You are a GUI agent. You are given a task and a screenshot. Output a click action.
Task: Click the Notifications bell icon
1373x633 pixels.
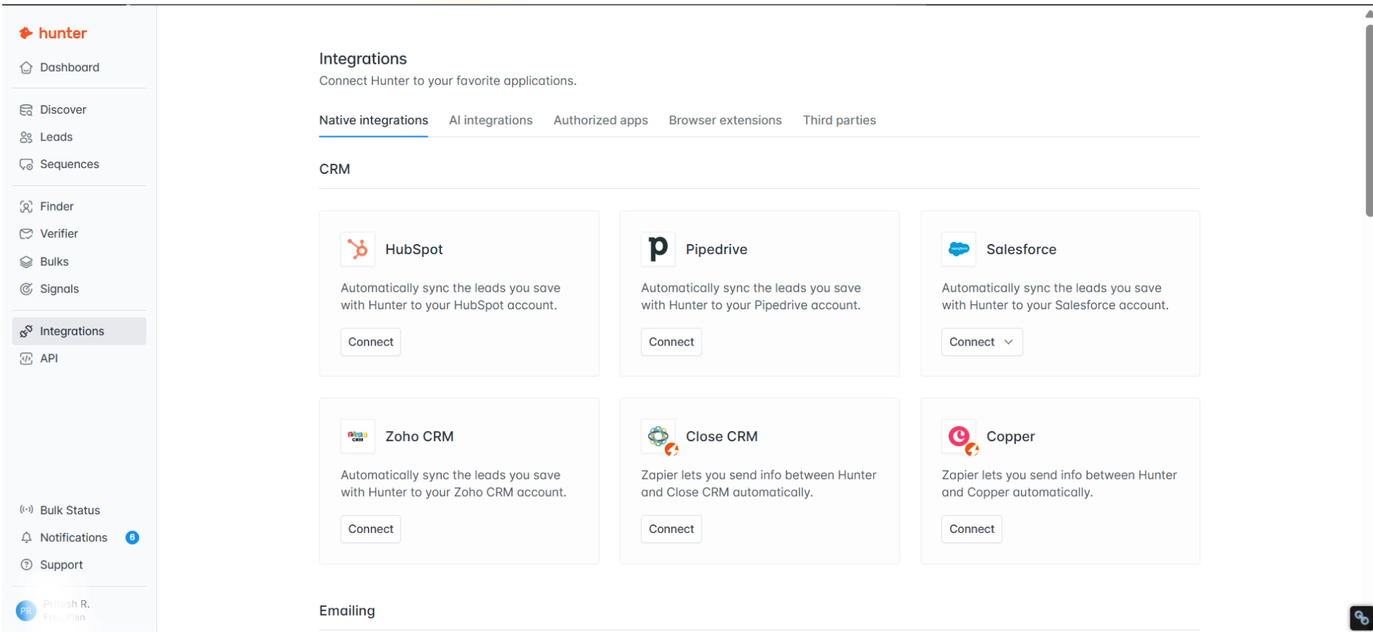tap(26, 537)
